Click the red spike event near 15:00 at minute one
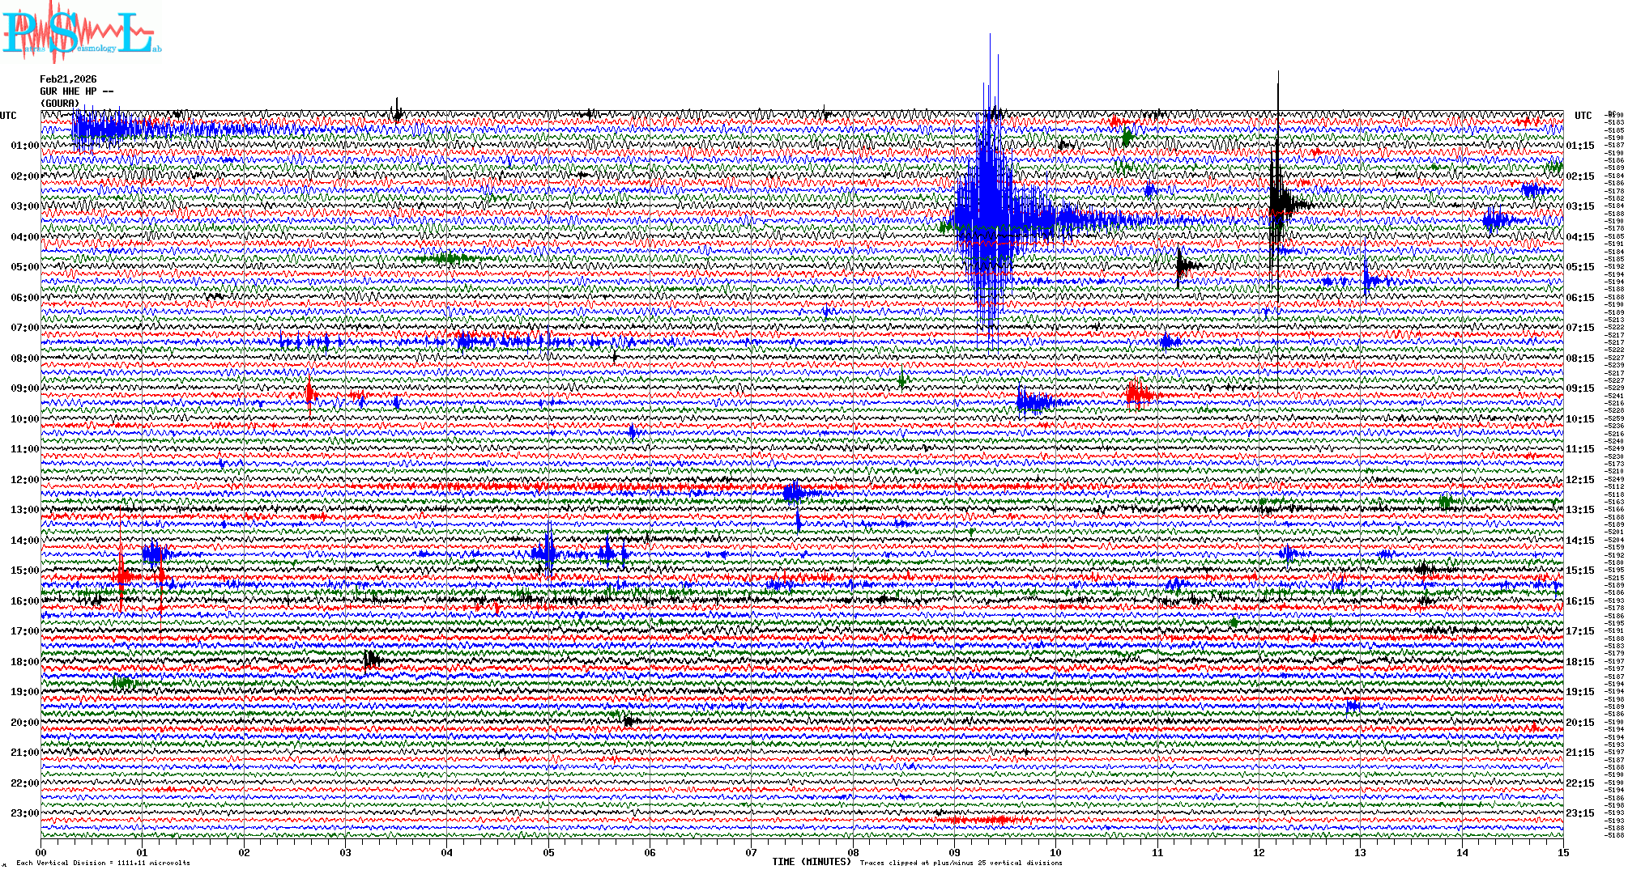The width and height of the screenshot is (1628, 874). pyautogui.click(x=121, y=575)
